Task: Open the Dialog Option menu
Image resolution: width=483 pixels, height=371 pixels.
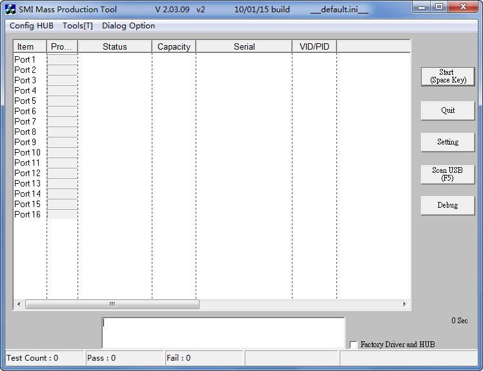Action: (128, 26)
